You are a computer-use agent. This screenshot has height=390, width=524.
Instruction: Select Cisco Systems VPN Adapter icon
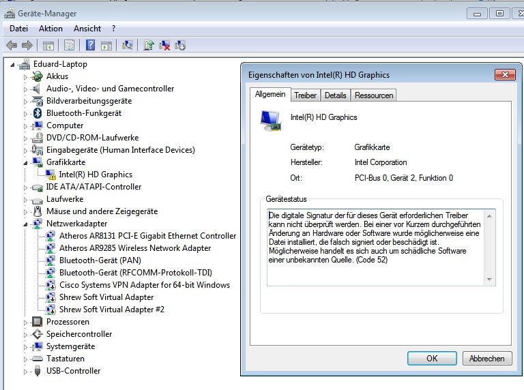point(50,285)
